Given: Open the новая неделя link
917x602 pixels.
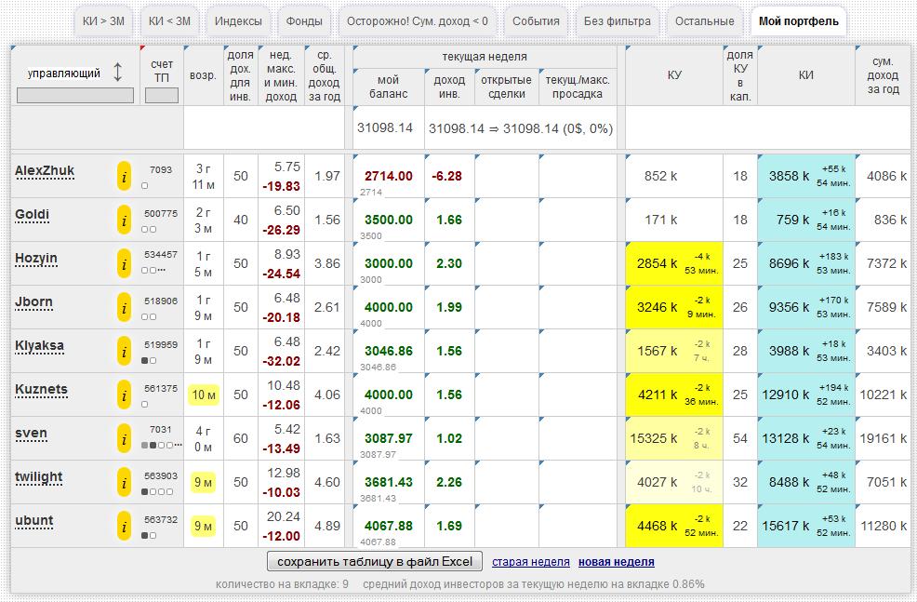Looking at the screenshot, I should [617, 562].
